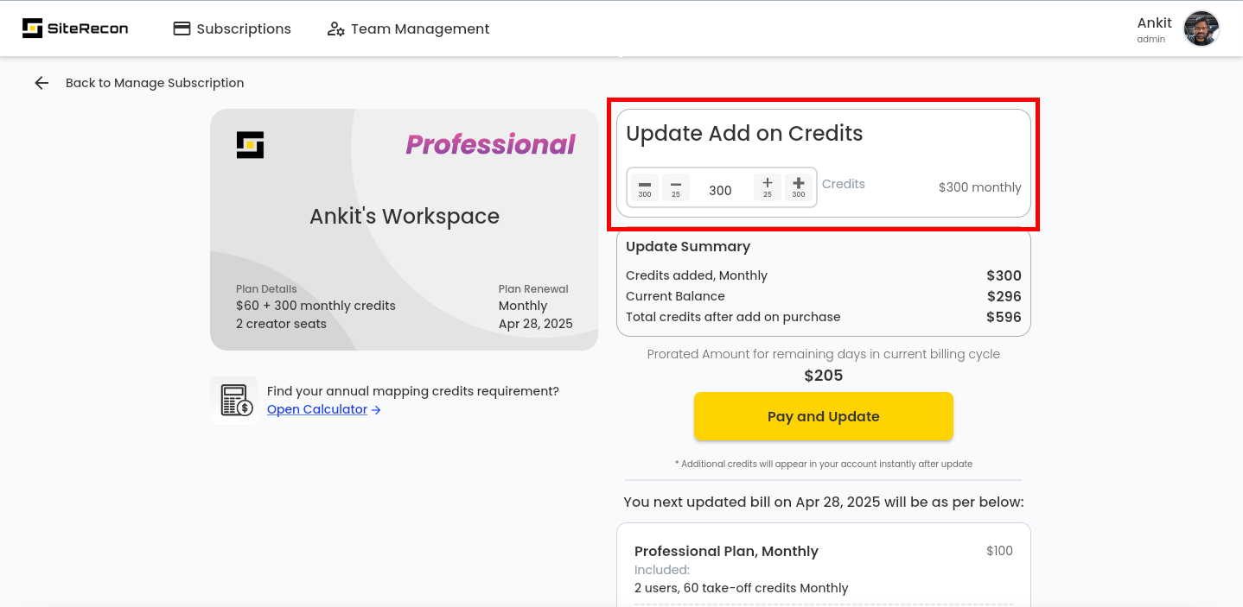1243x607 pixels.
Task: Click the small logo on the workspace card
Action: [250, 145]
